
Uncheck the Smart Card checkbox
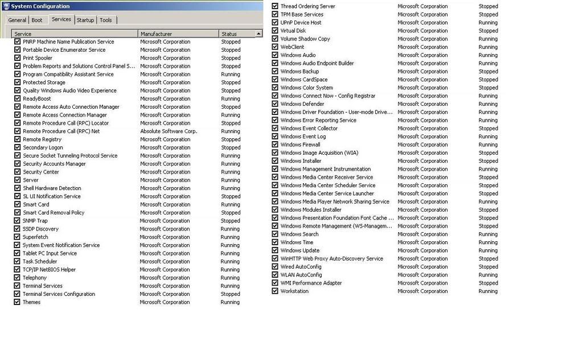click(17, 204)
